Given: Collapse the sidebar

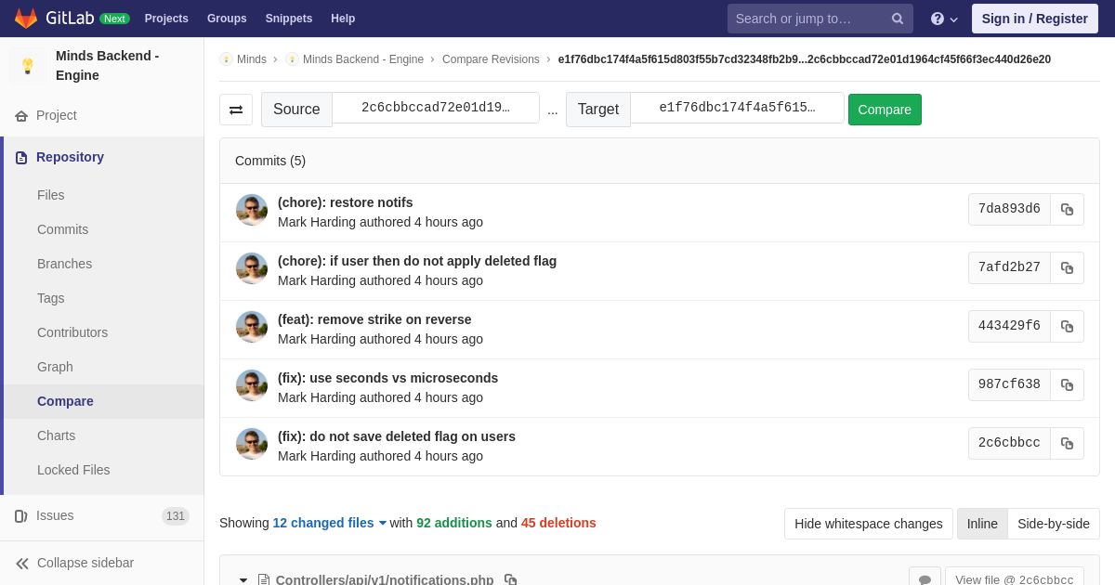Looking at the screenshot, I should point(74,563).
